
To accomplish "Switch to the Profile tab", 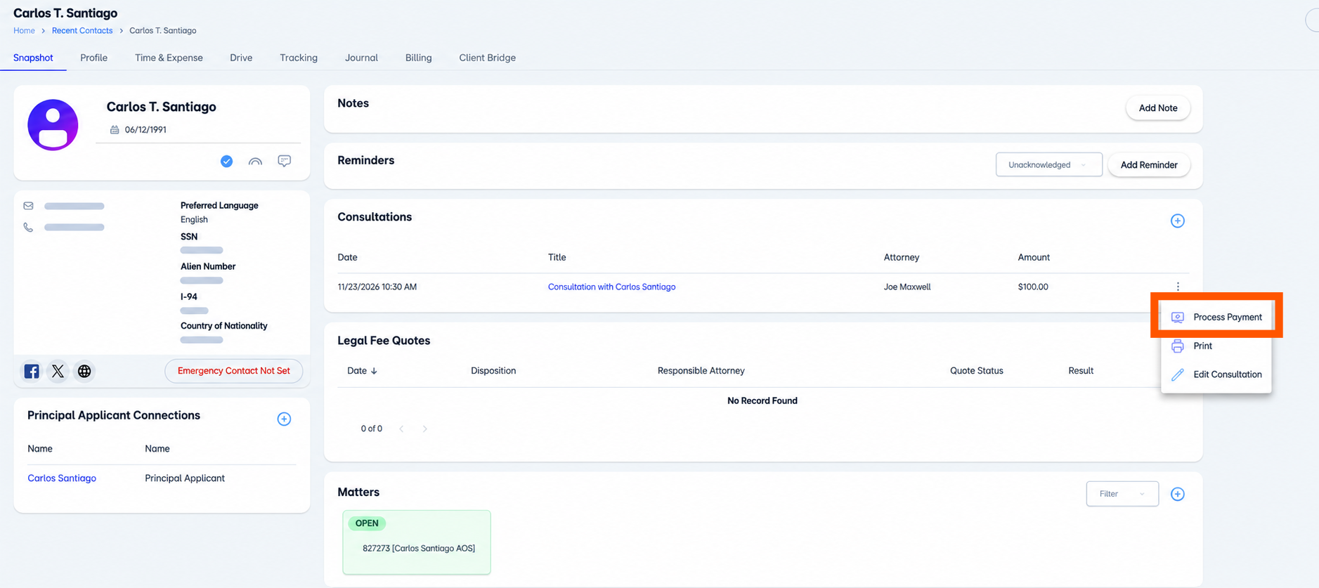I will click(93, 58).
